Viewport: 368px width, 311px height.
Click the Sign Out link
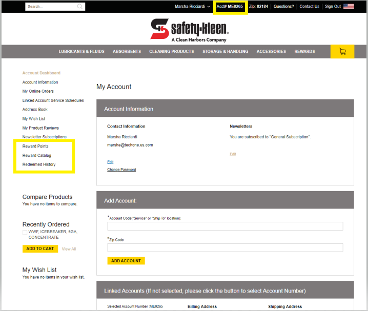point(333,7)
